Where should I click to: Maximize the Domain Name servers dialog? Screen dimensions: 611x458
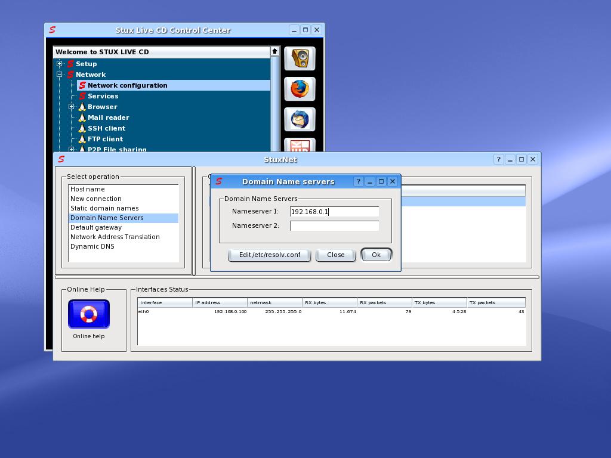pyautogui.click(x=381, y=181)
